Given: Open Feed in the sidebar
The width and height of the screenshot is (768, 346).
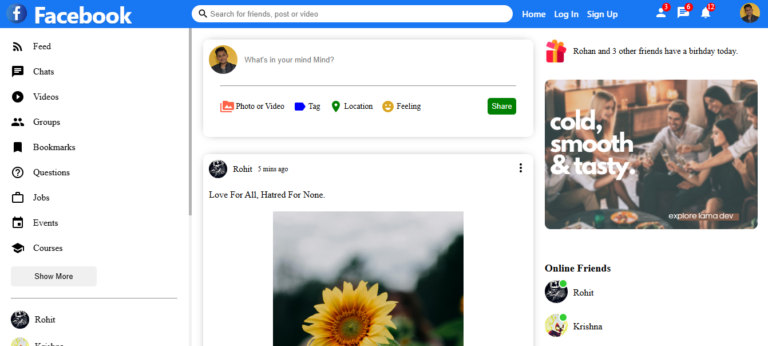Looking at the screenshot, I should (42, 46).
